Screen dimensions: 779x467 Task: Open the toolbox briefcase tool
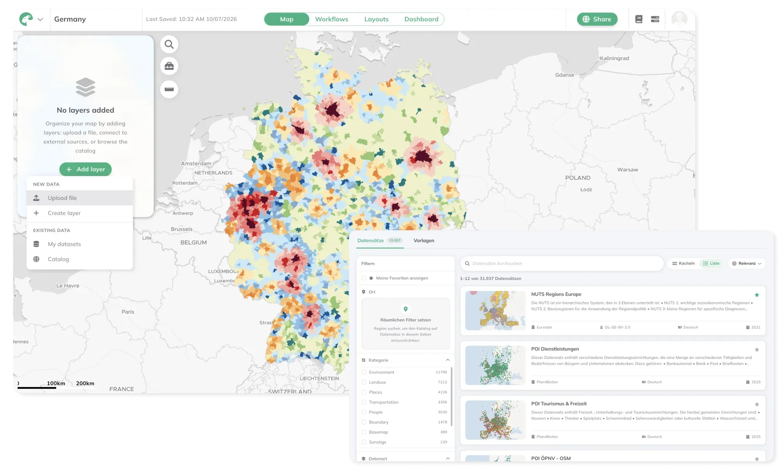pos(169,66)
